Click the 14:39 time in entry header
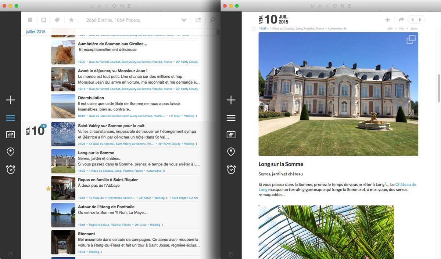The height and width of the screenshot is (259, 441). (262, 29)
